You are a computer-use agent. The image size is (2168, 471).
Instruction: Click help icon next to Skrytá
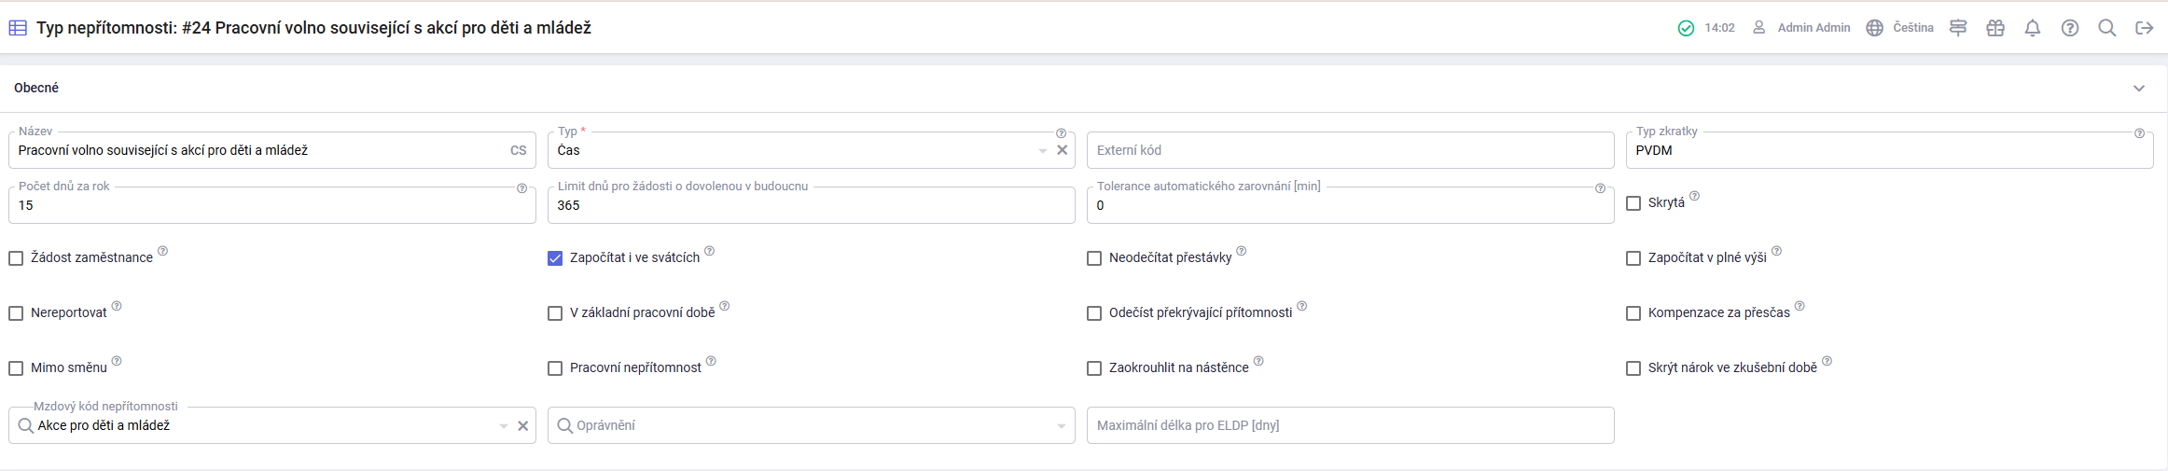pyautogui.click(x=1695, y=196)
